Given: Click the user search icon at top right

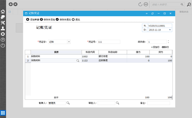Looking at the screenshot, I should click(x=189, y=4).
